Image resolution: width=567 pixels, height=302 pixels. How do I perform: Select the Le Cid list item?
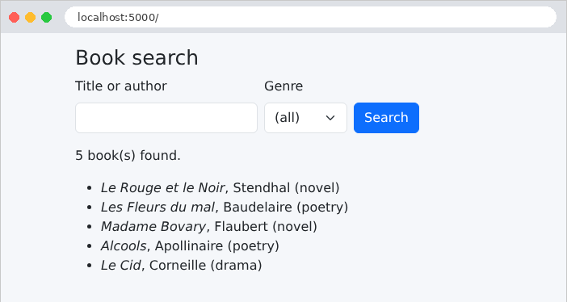tap(182, 265)
